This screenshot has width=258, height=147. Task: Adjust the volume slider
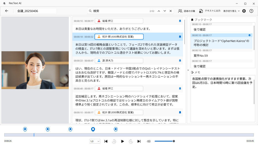pos(164,141)
